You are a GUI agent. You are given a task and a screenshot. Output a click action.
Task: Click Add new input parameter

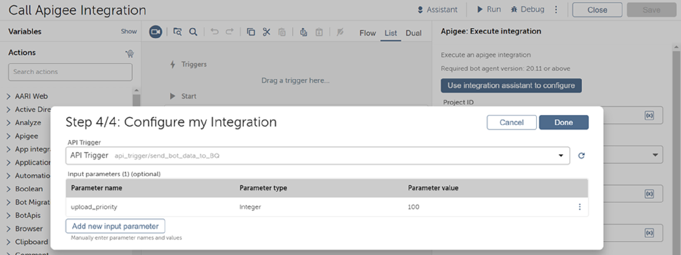click(115, 226)
